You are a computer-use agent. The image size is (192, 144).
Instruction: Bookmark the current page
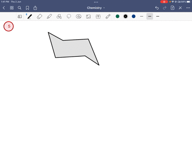point(27,8)
